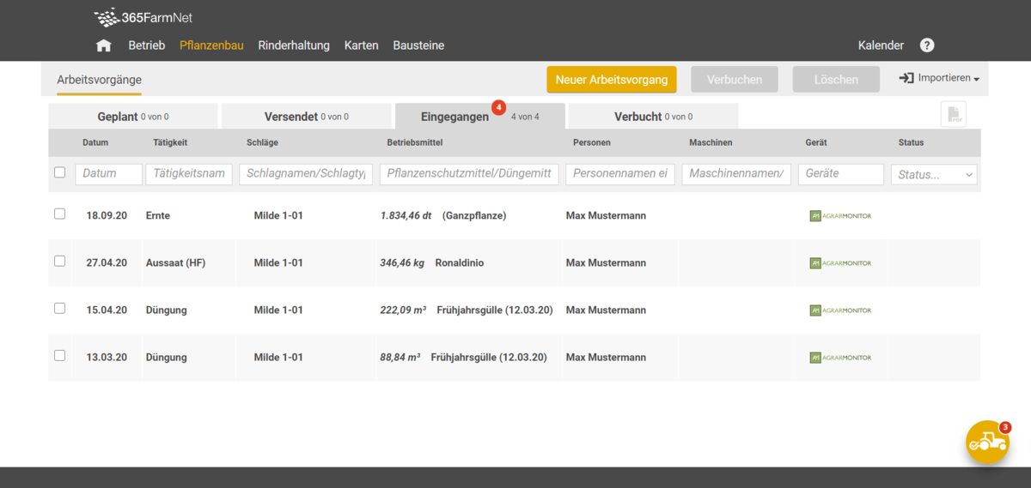Expand the Importieren dropdown
1031x488 pixels.
pyautogui.click(x=939, y=78)
